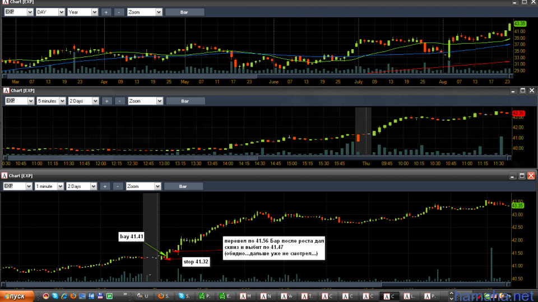Click the green 43.35 price label in 1 minute chart

click(517, 205)
